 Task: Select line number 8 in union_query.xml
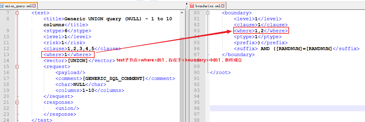click(8, 19)
